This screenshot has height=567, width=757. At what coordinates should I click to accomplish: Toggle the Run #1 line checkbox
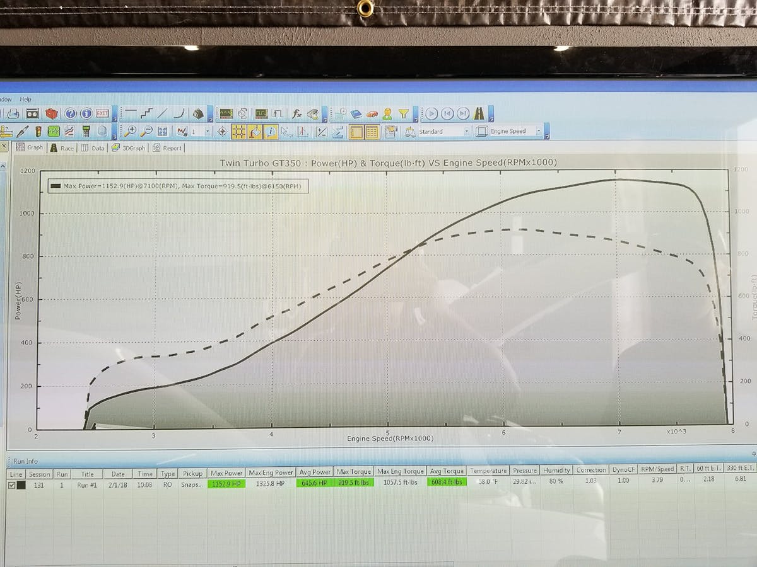[x=12, y=484]
